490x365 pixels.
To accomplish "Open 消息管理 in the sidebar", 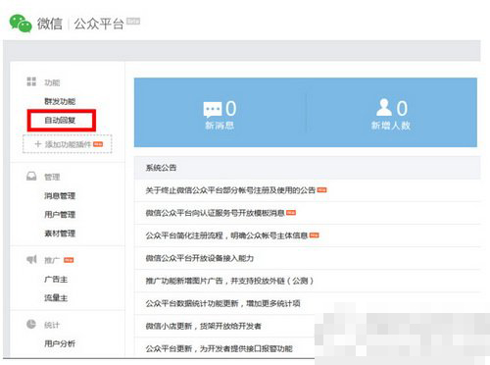I will tap(60, 196).
